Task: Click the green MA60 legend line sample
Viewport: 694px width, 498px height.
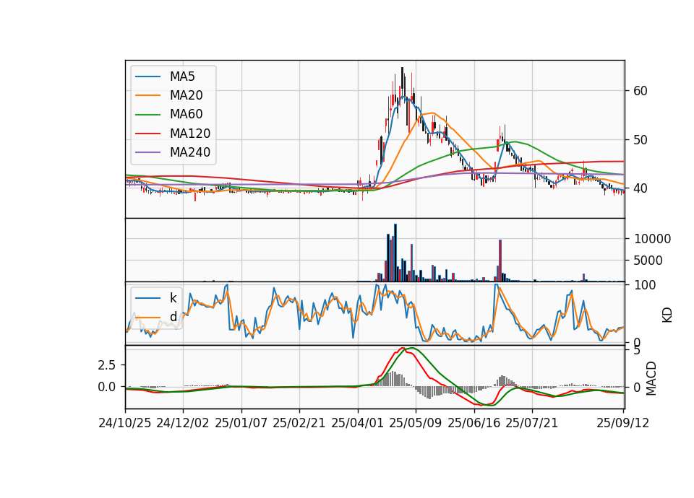Action: [147, 115]
